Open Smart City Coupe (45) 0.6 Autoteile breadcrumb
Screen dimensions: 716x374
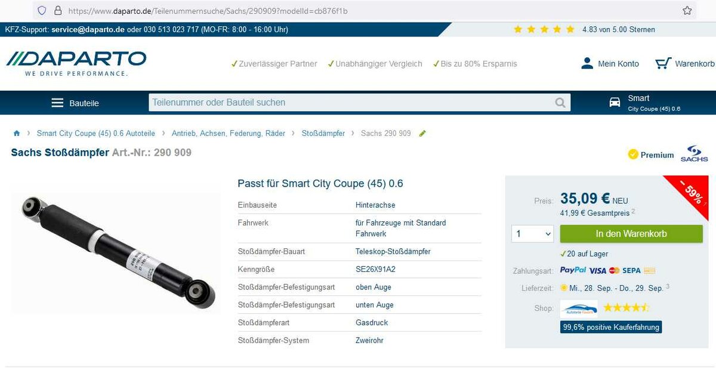point(96,134)
